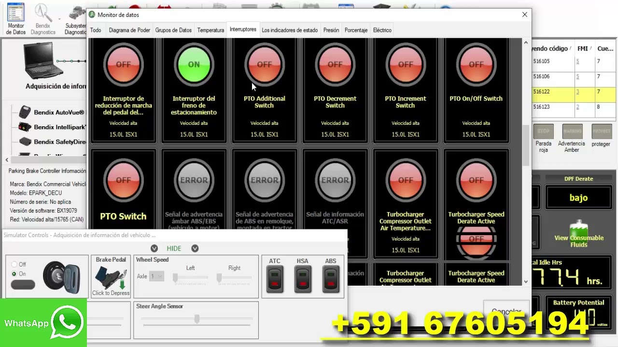Click ABS/EBS amber warning ERROR indicator
This screenshot has width=618, height=347.
pos(194,180)
